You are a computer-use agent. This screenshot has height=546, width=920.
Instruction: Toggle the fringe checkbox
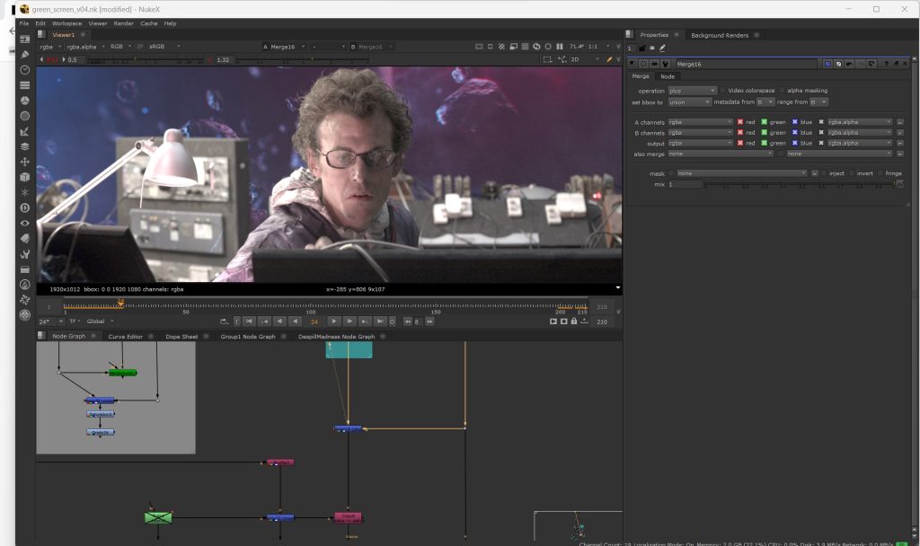[x=880, y=173]
